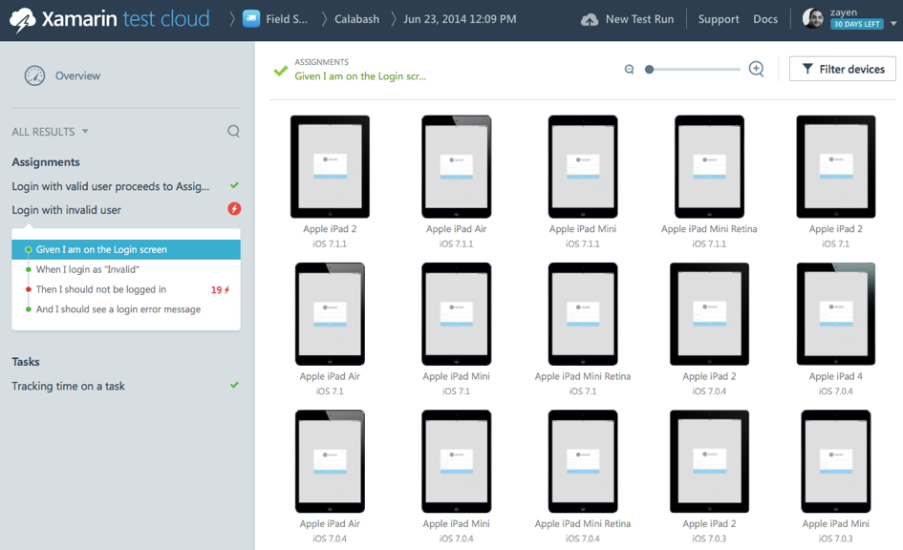Click the New Test Run cloud icon
The image size is (903, 550).
[x=590, y=19]
